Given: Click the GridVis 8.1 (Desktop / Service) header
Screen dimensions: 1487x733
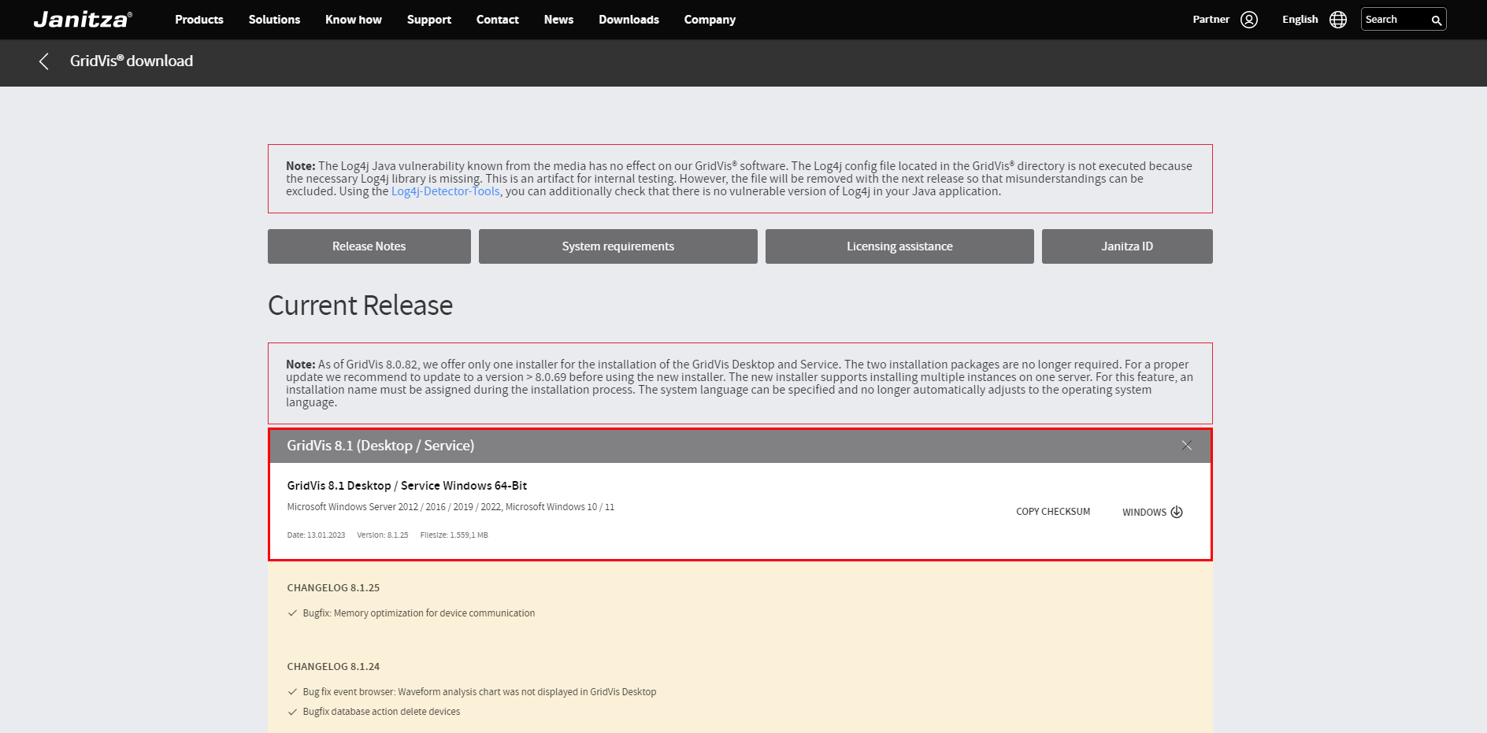Looking at the screenshot, I should [x=740, y=446].
